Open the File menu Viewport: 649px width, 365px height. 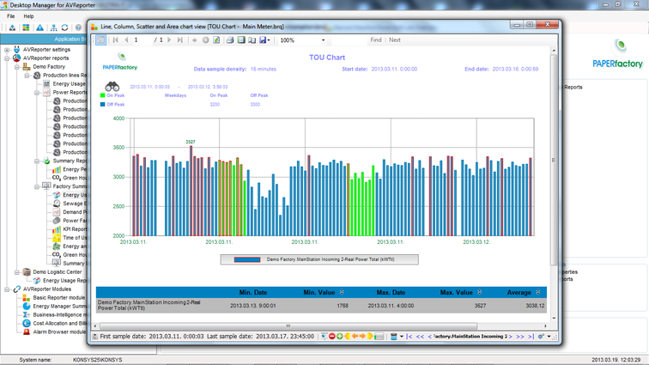pyautogui.click(x=11, y=16)
